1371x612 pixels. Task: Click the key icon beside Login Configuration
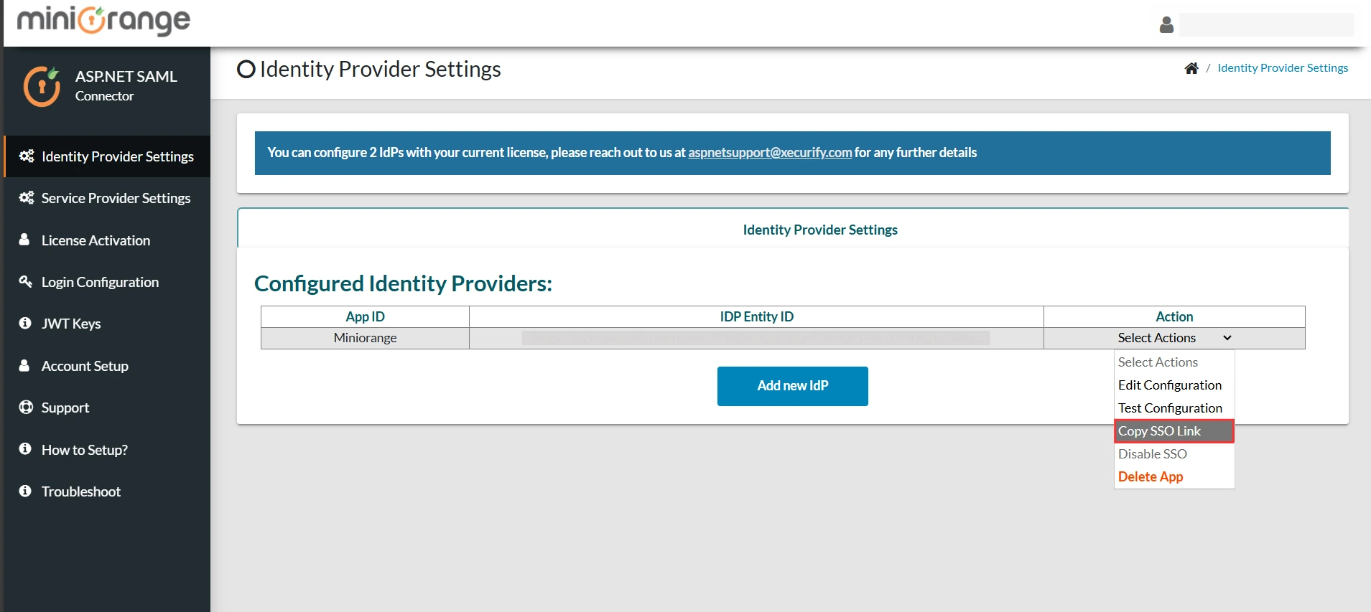(26, 281)
